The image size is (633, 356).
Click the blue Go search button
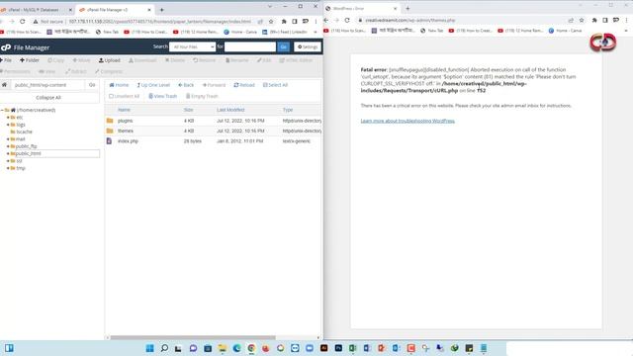click(x=284, y=46)
